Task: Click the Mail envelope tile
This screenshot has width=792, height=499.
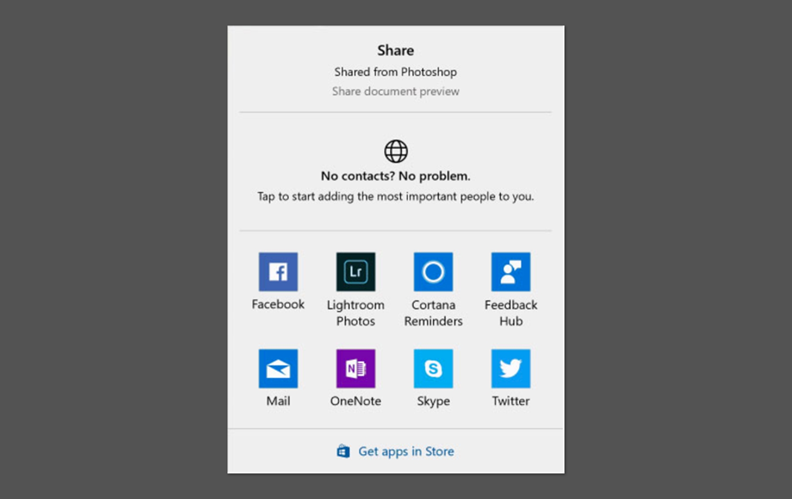Action: [278, 369]
